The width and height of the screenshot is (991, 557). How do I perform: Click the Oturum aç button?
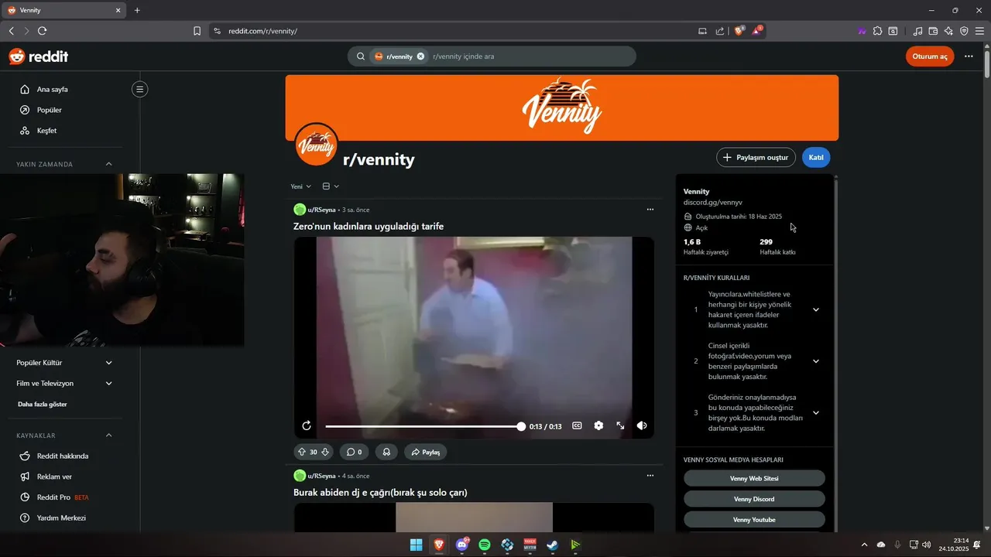tap(930, 56)
